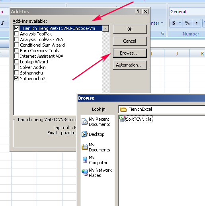Click add-ins list scroll up arrow

[105, 29]
